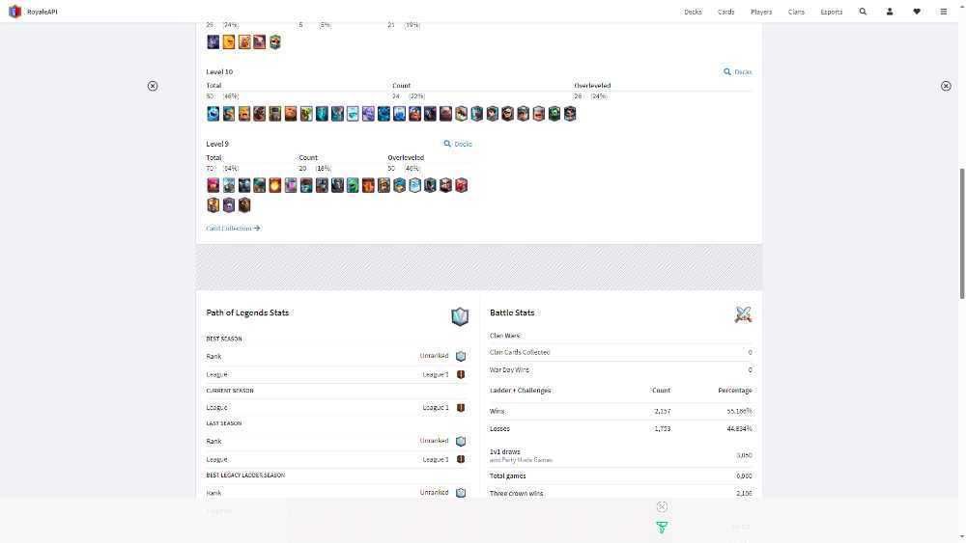This screenshot has width=966, height=543.
Task: Click last card in Level 9 second row
Action: (x=244, y=204)
